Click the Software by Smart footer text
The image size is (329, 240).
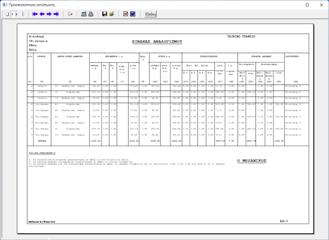point(42,221)
